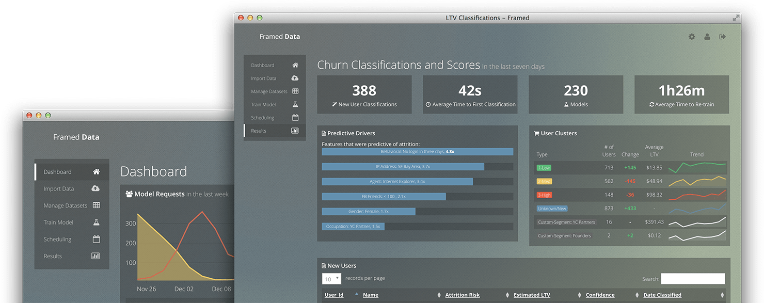Open Train Model in the LTV Classifications sidebar
764x303 pixels.
click(275, 105)
